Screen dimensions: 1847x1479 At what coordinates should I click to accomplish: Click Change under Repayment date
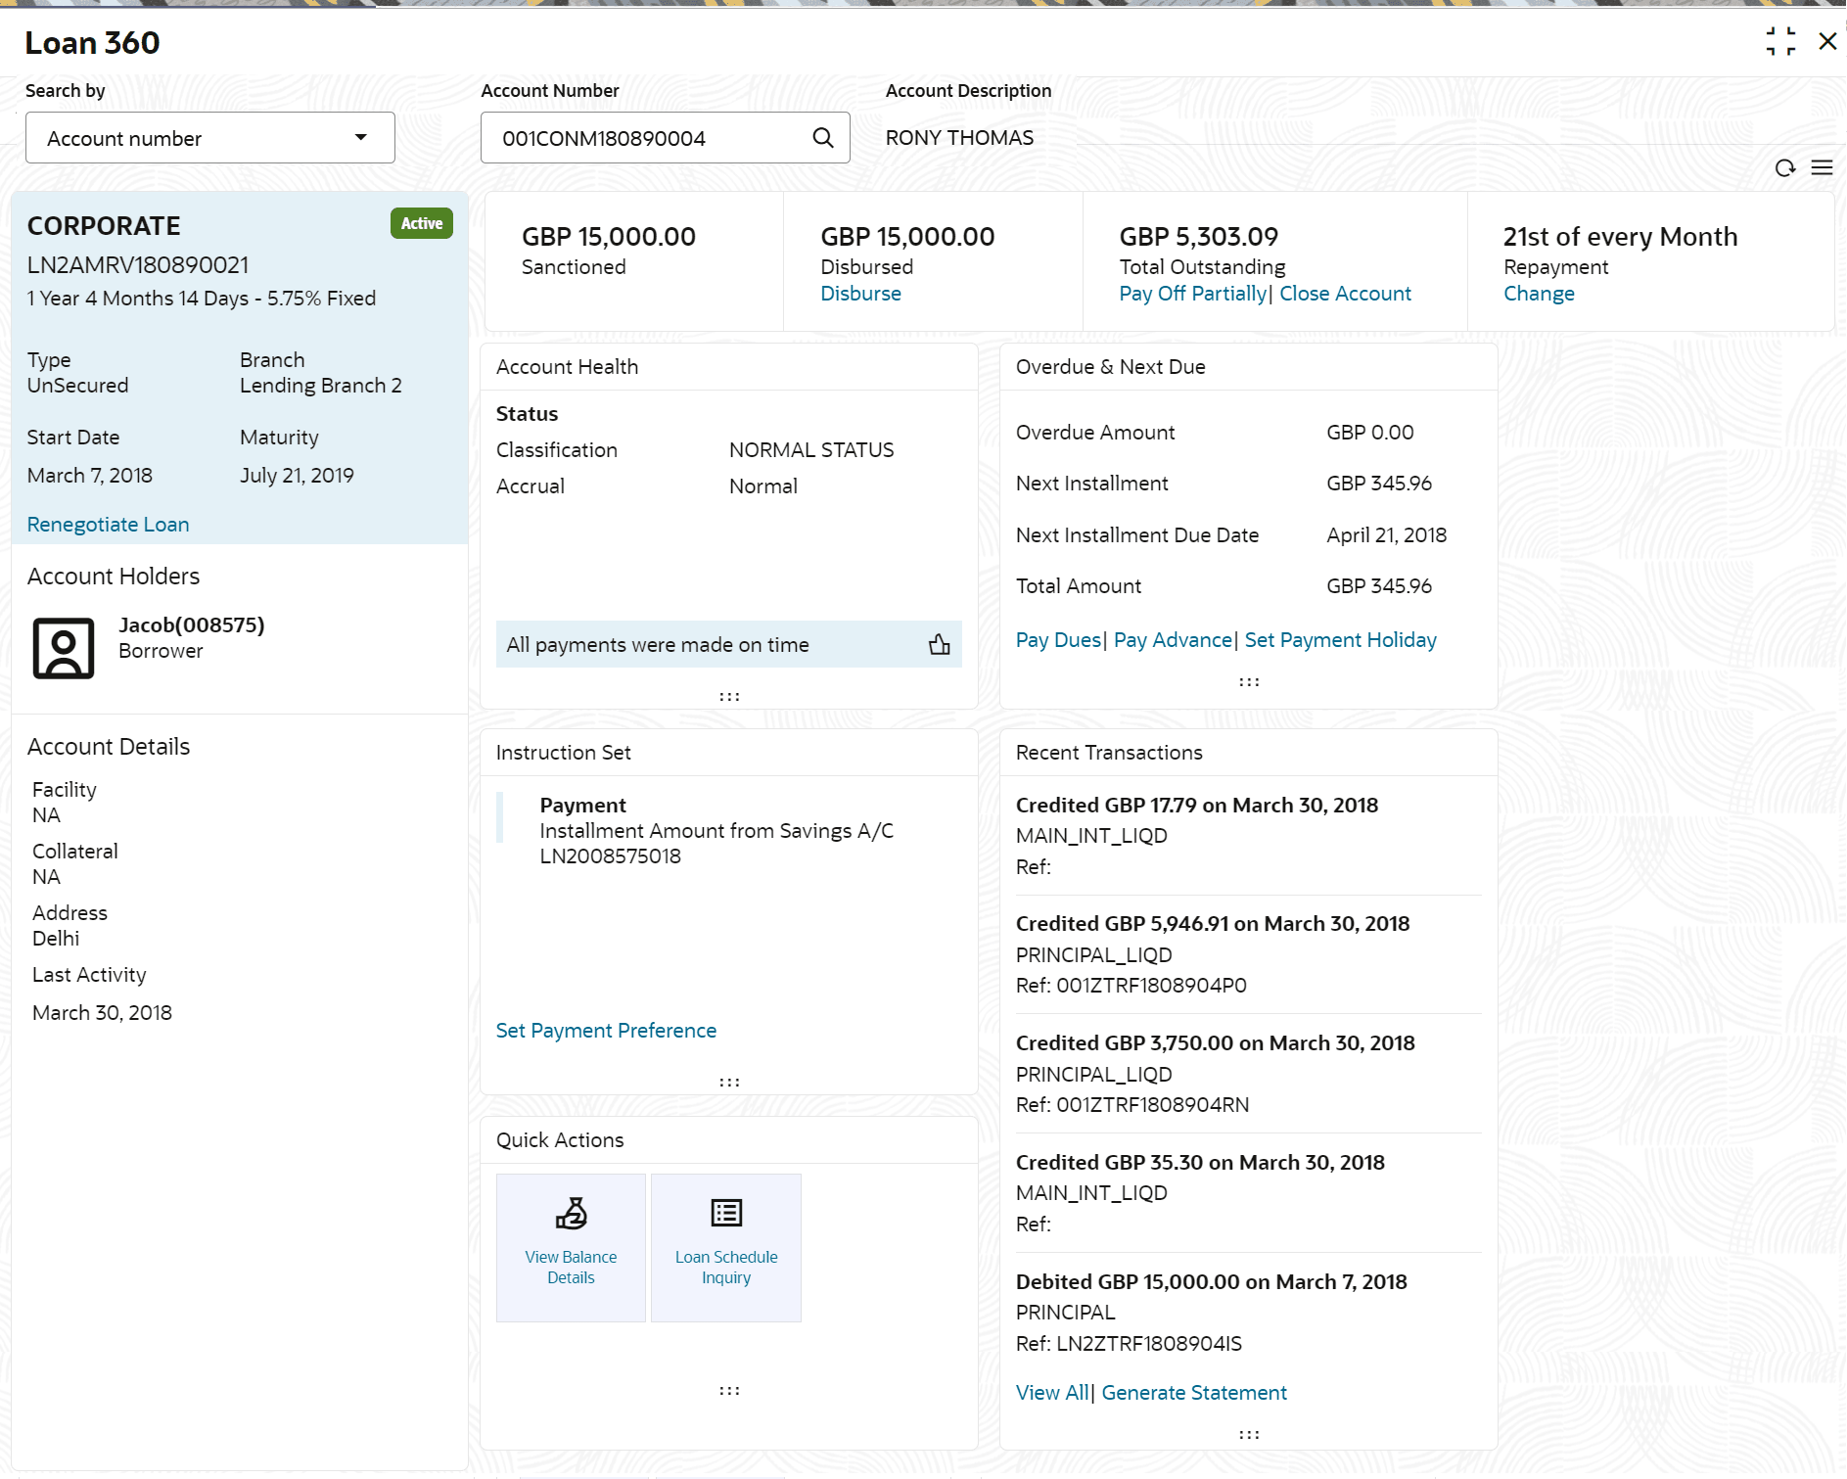click(1538, 293)
